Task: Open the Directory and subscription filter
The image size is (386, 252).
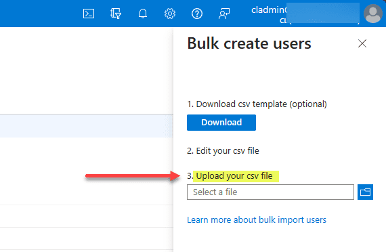Action: click(x=116, y=14)
